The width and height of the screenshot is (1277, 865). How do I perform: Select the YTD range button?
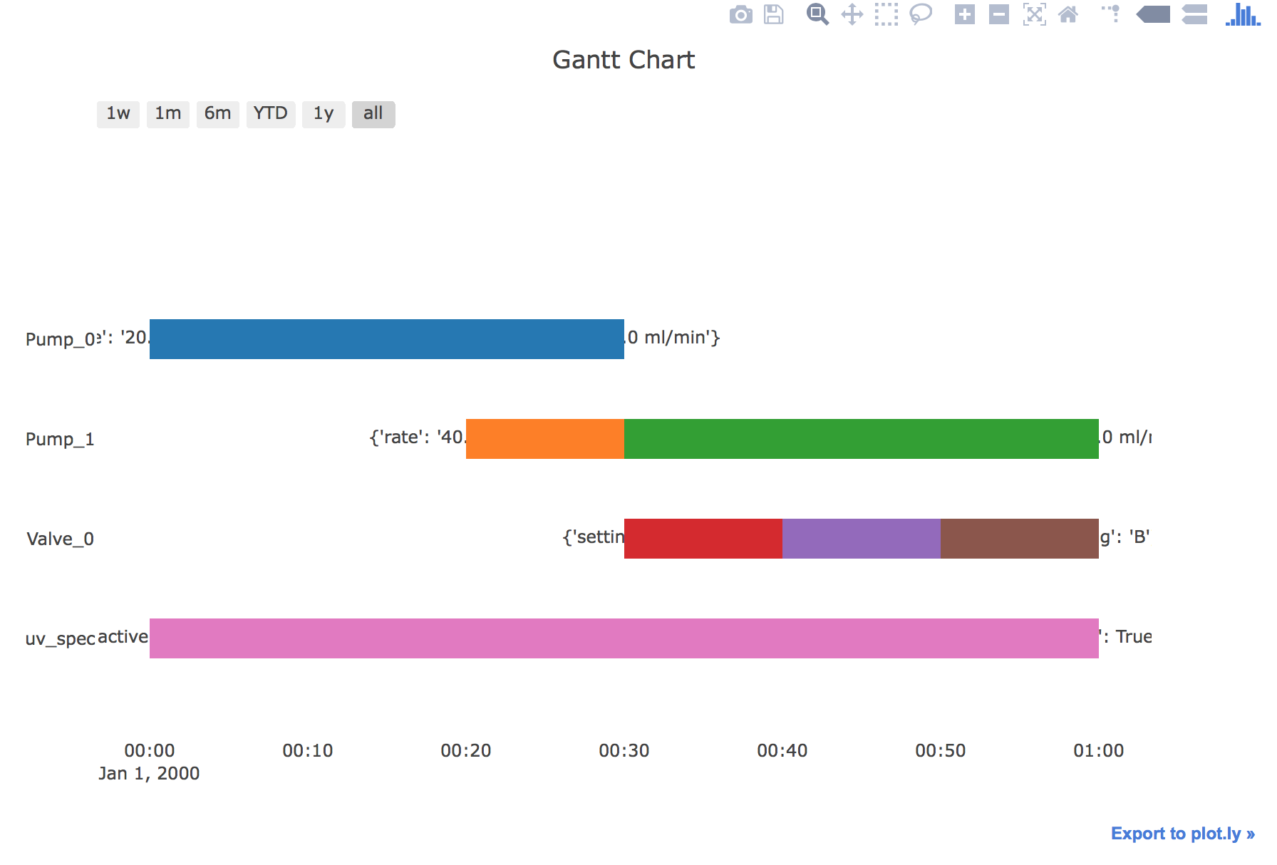pos(270,114)
